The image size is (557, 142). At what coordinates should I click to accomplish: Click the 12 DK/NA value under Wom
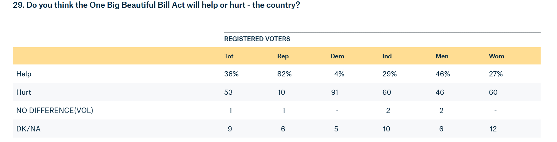(x=493, y=129)
